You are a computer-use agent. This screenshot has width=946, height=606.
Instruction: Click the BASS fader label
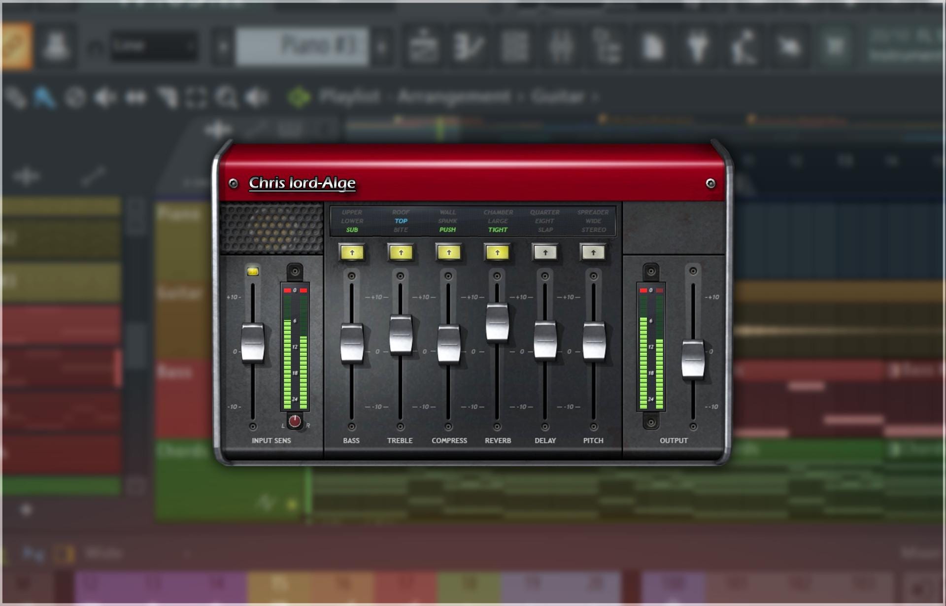tap(351, 440)
